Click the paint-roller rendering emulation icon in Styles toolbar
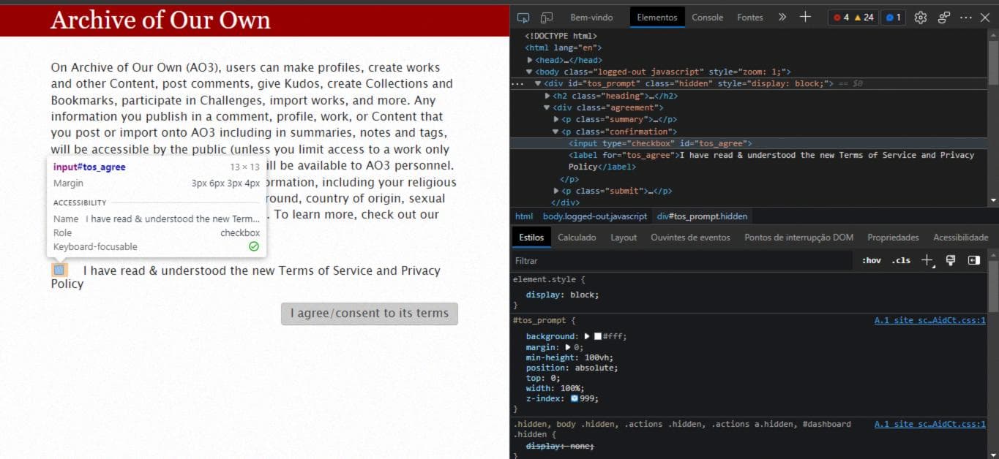Viewport: 999px width, 459px height. pos(951,260)
